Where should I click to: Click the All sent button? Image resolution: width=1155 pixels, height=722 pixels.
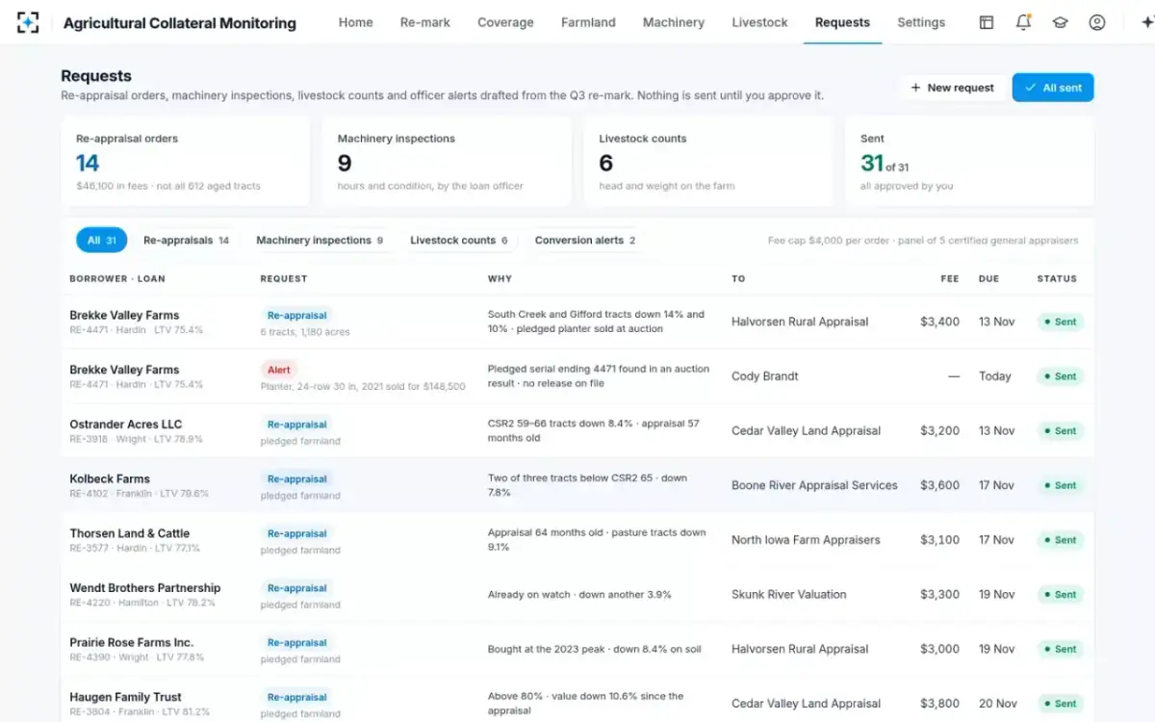(1053, 88)
